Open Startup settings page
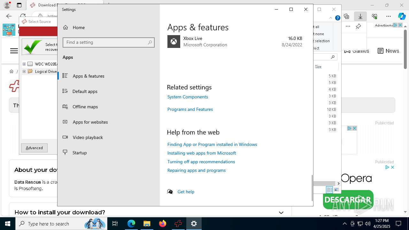This screenshot has width=409, height=230. point(109,153)
